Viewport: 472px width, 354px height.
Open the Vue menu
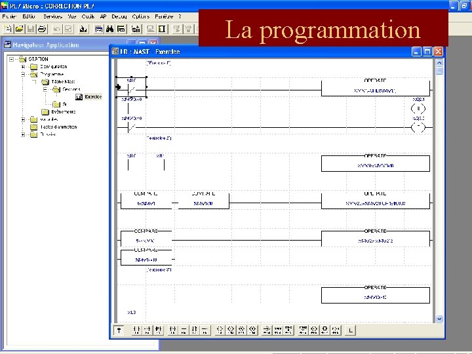coord(71,16)
